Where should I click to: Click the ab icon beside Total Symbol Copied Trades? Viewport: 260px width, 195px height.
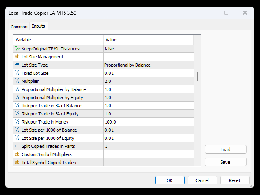17,162
